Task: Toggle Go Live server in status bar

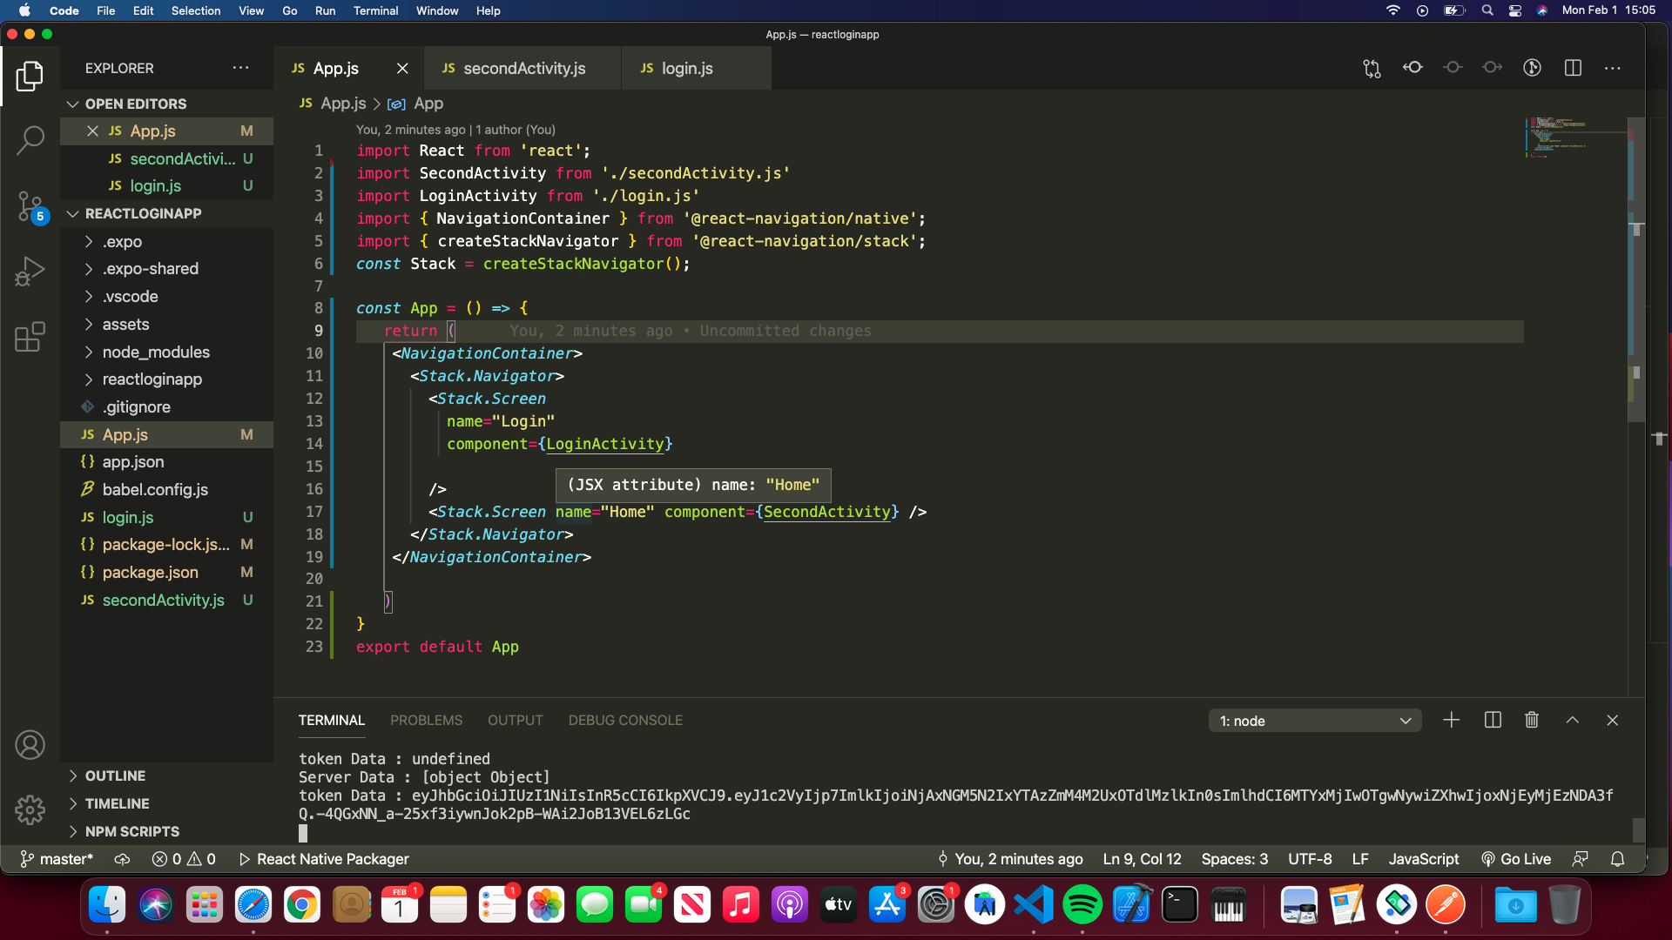Action: pos(1516,859)
